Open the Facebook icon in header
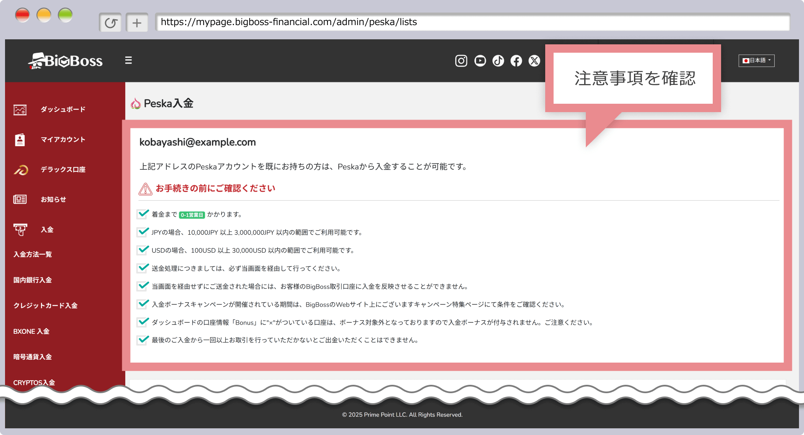 (516, 61)
